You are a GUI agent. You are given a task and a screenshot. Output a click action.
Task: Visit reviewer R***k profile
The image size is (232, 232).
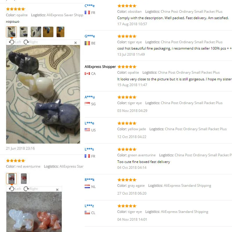pos(90,180)
